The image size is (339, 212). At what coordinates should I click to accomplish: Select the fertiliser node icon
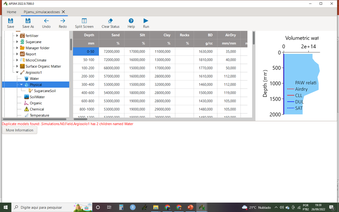pos(22,36)
